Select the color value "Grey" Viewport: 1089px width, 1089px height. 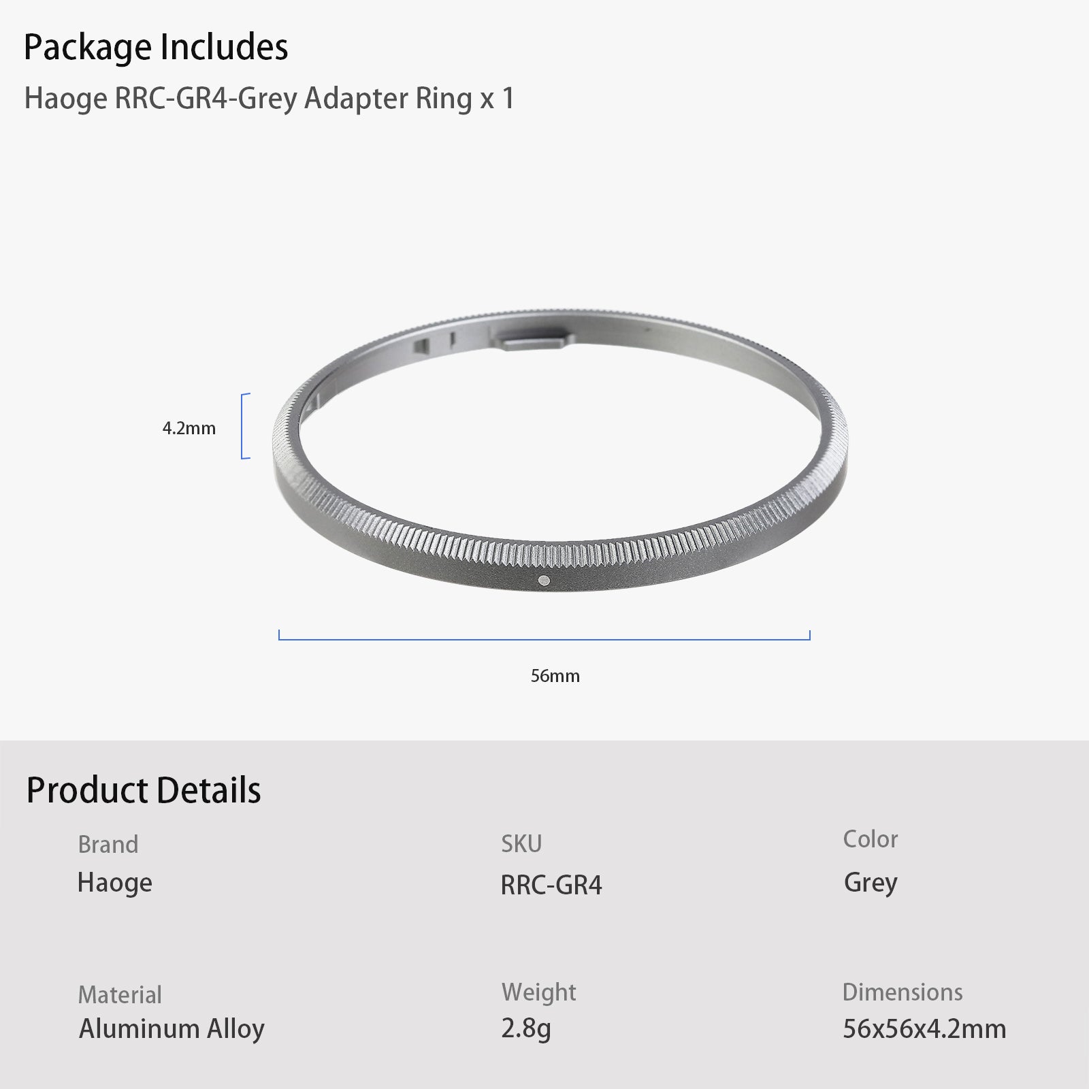[x=871, y=883]
